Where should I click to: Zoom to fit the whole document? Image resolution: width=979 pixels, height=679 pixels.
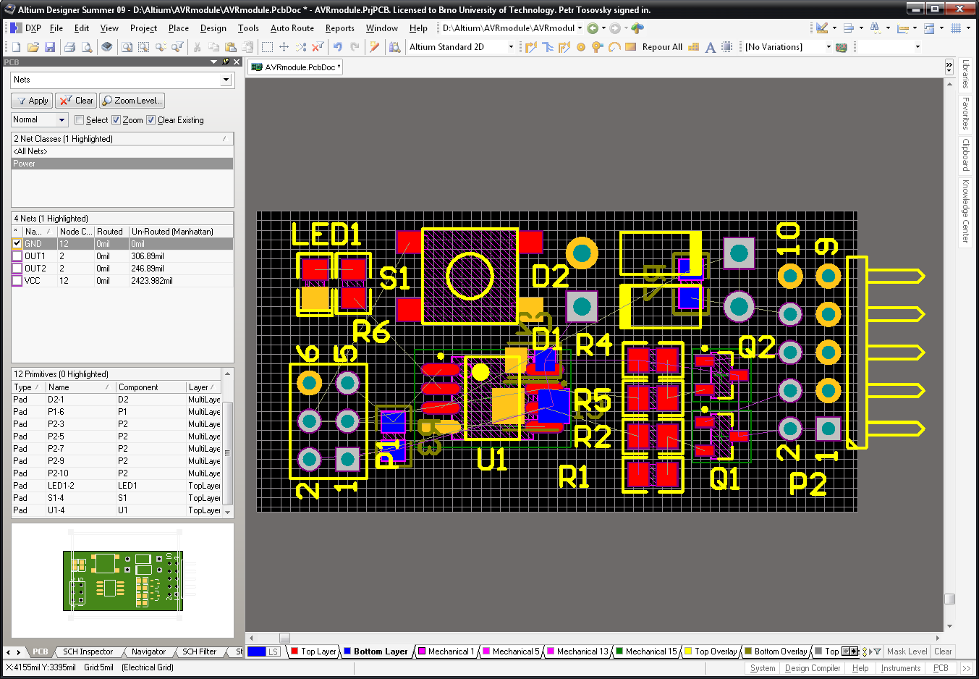pyautogui.click(x=127, y=47)
